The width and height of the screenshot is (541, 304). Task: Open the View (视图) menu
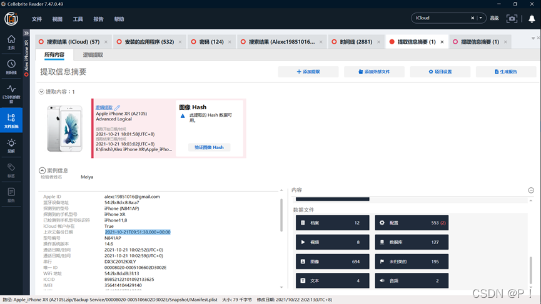click(x=58, y=19)
